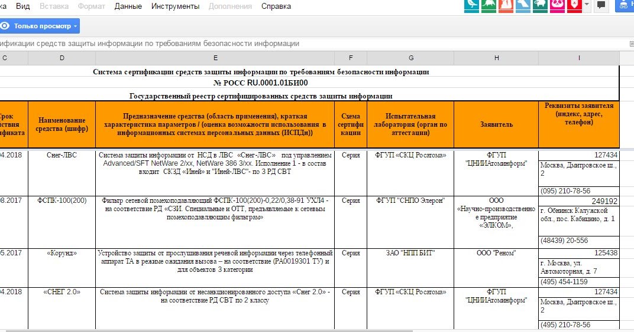The width and height of the screenshot is (634, 332).
Task: Select the (095) 210-78-56 phone cell
Action: (579, 191)
